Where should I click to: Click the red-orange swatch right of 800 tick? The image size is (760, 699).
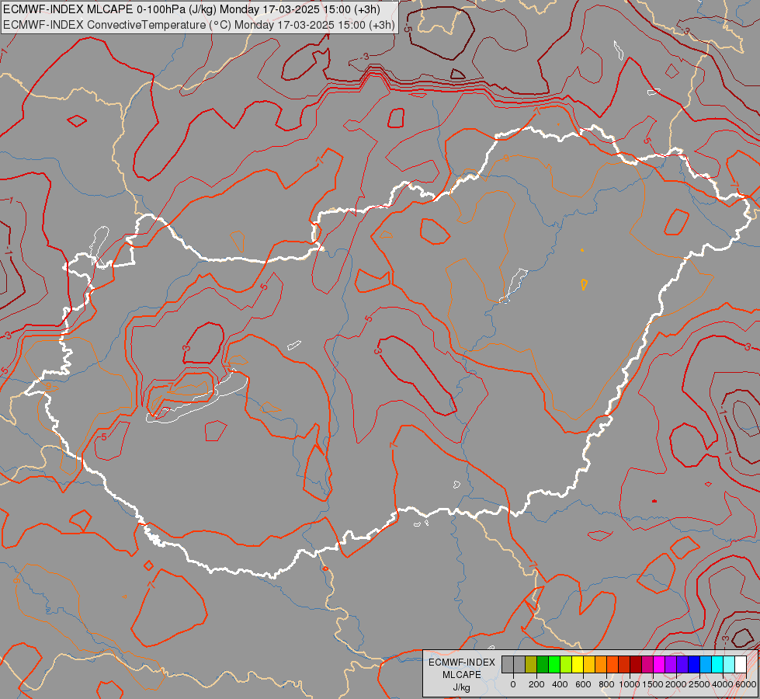[613, 665]
